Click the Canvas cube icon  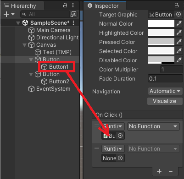point(31,45)
